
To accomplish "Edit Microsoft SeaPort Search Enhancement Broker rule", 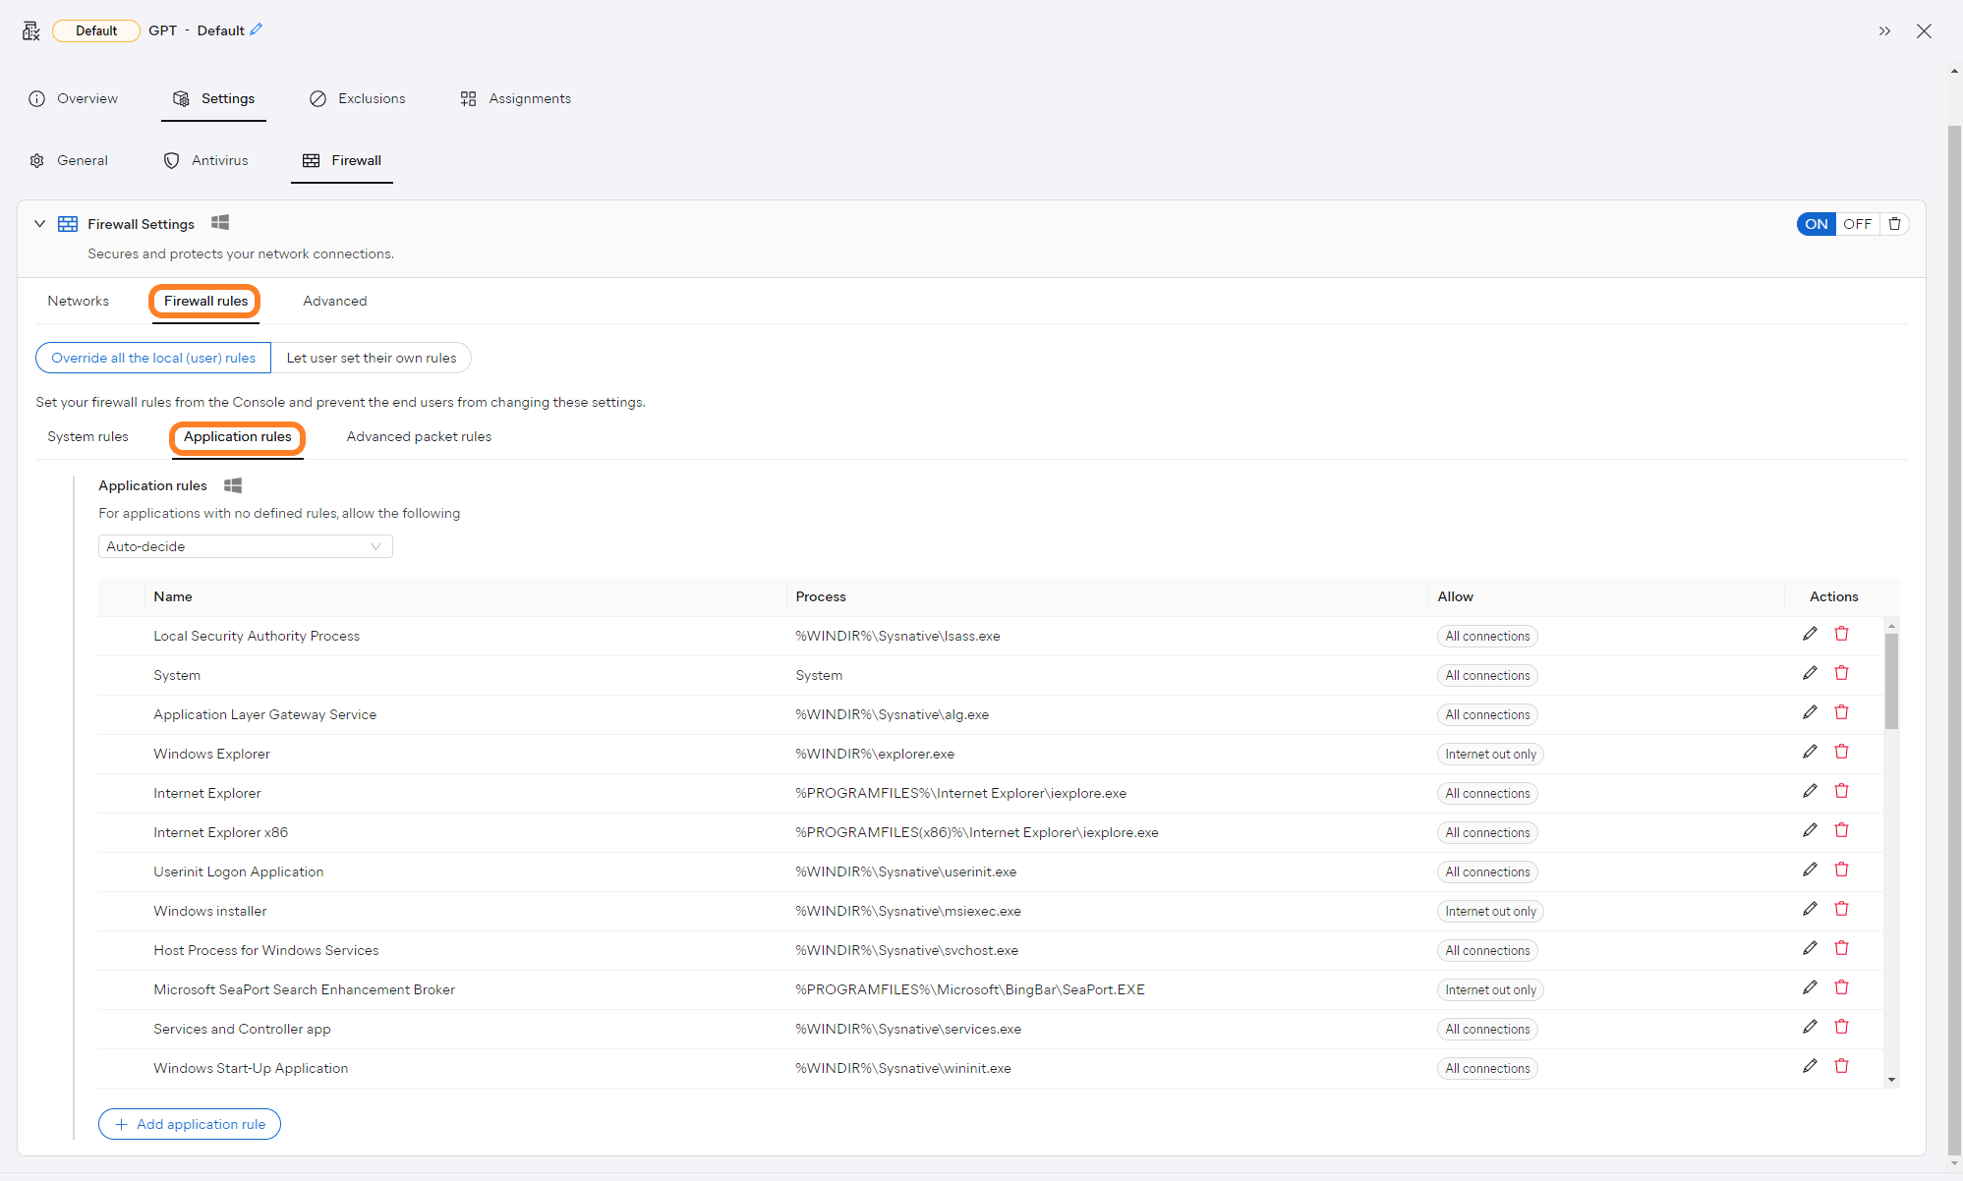I will tap(1810, 987).
